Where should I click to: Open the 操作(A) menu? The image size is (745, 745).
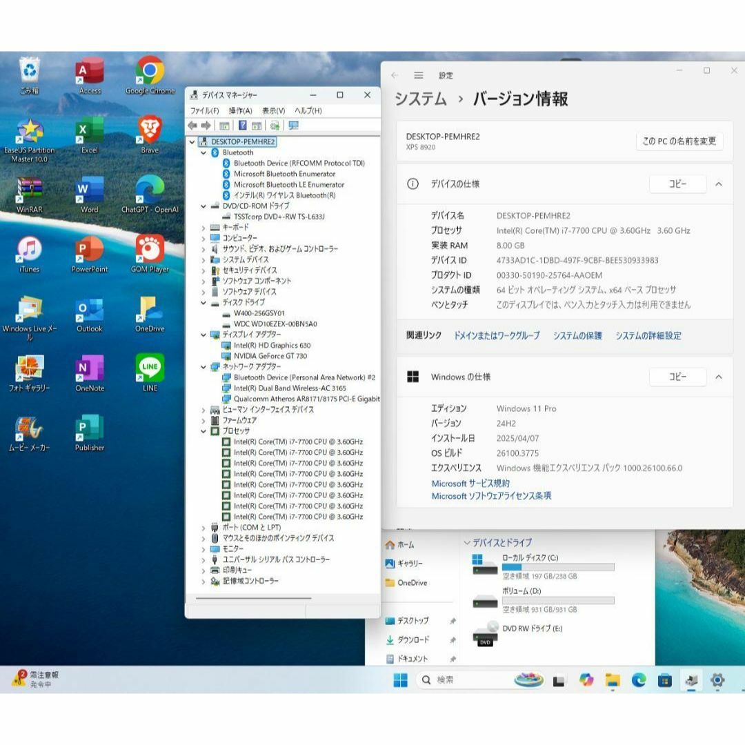241,110
